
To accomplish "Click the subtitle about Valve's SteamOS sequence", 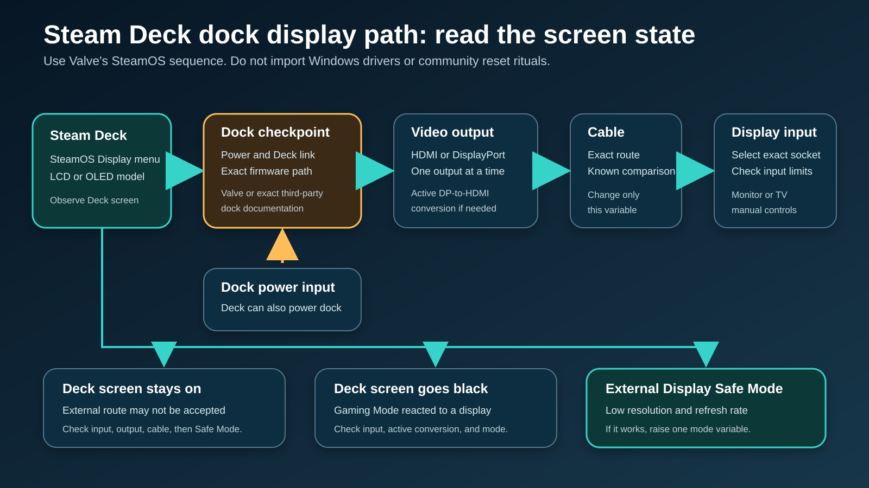I will (297, 61).
